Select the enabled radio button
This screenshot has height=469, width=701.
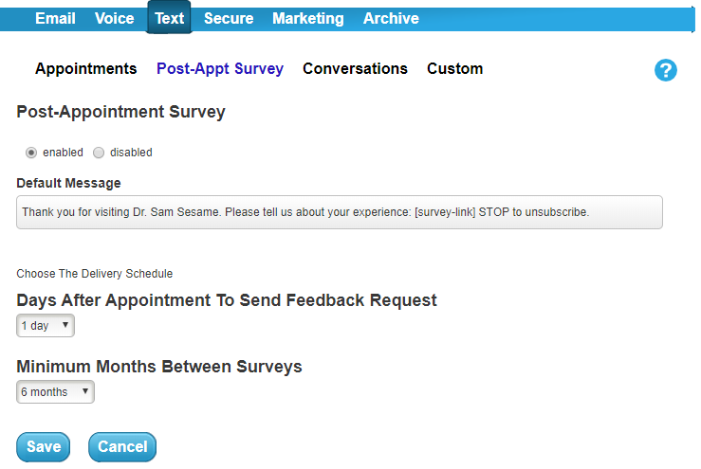[x=31, y=153]
